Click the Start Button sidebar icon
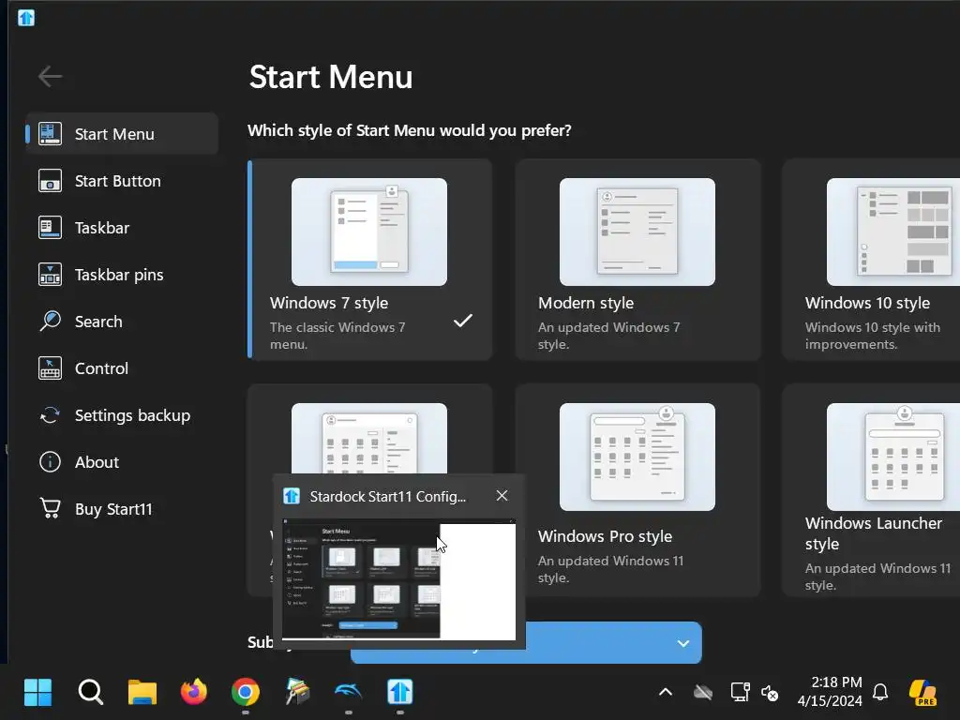 point(50,181)
